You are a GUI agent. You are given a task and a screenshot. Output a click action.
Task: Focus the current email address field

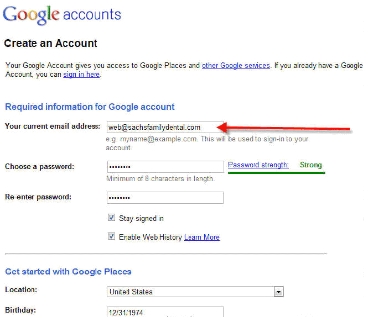(165, 127)
